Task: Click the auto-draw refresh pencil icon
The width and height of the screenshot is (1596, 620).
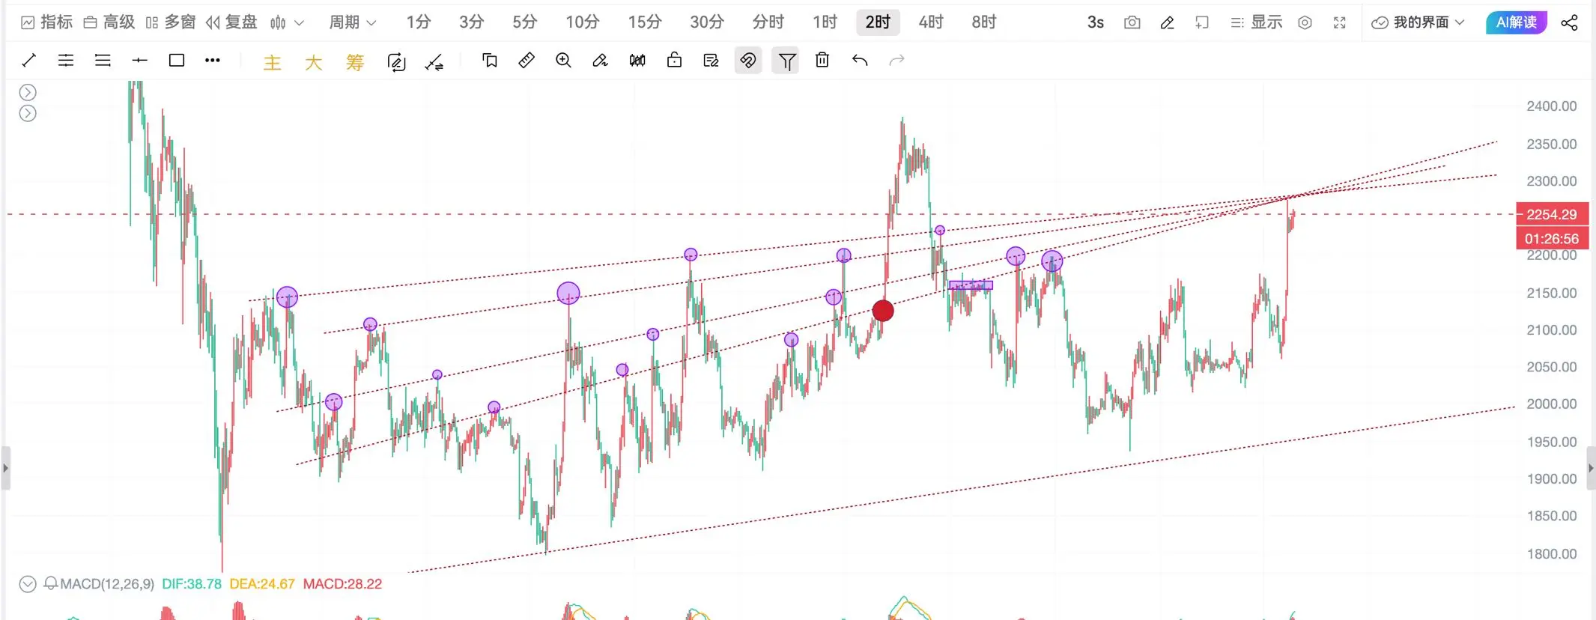Action: (396, 61)
